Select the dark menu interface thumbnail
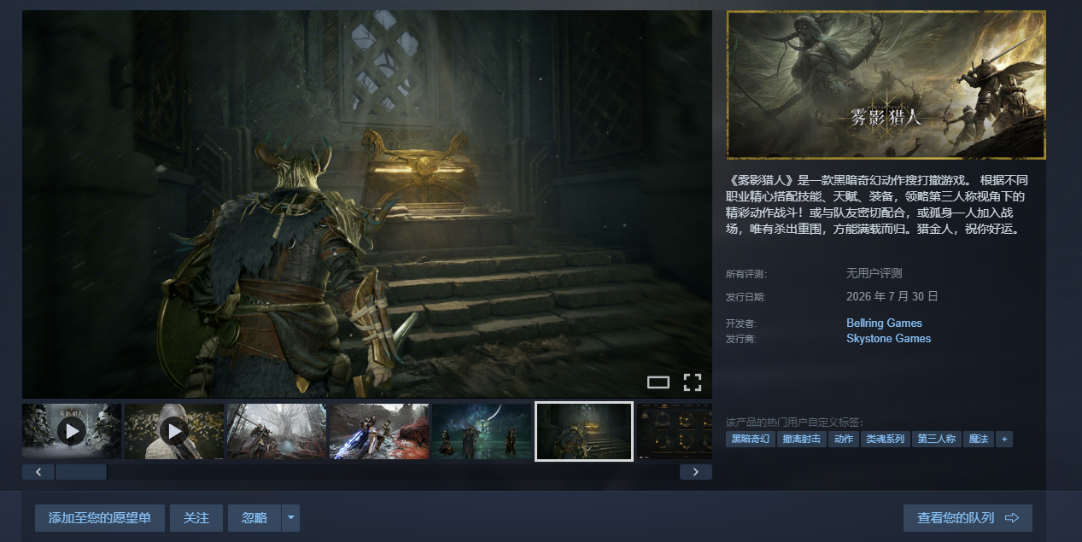This screenshot has width=1082, height=542. (x=675, y=432)
